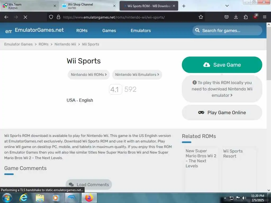The image size is (271, 203).
Task: Click the uBlock extension icon with badge
Action: click(255, 17)
